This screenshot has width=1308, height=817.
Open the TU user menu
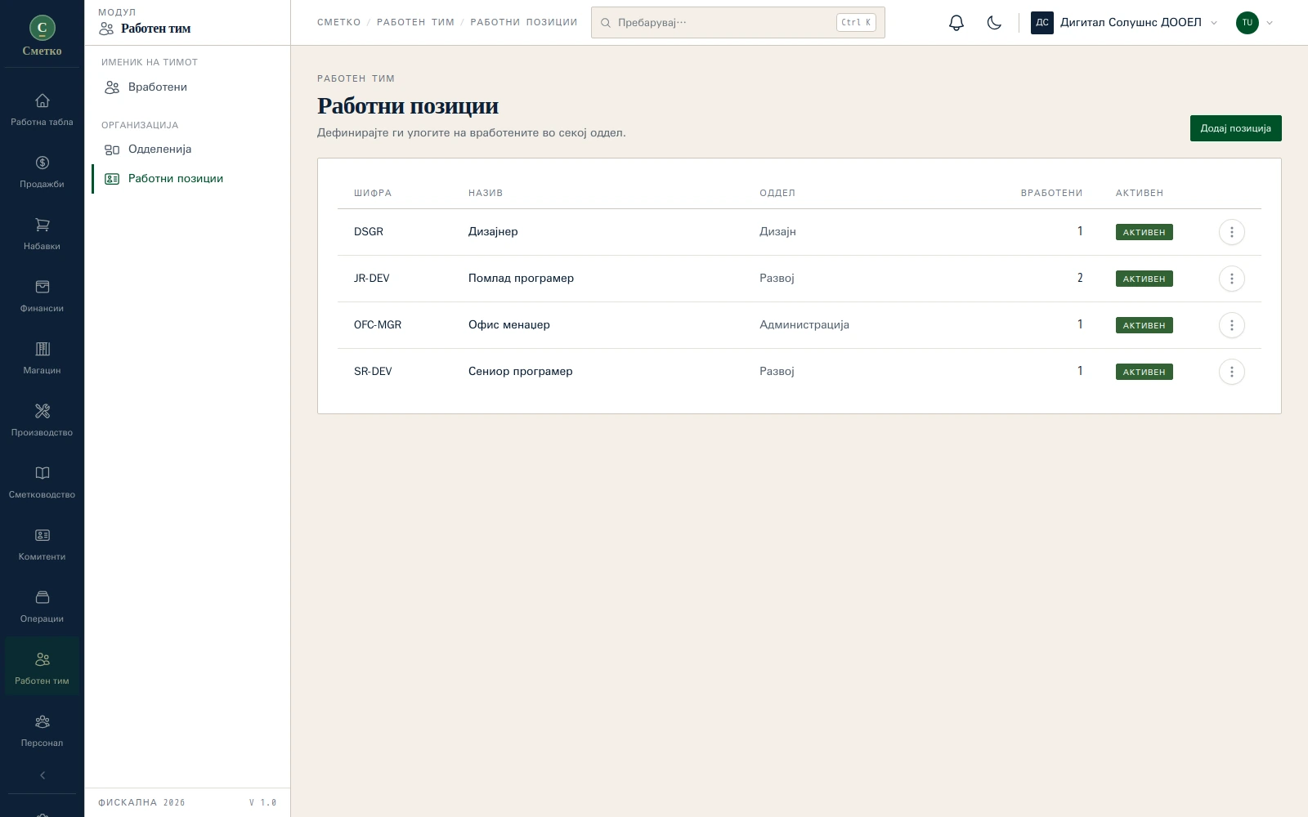1255,23
